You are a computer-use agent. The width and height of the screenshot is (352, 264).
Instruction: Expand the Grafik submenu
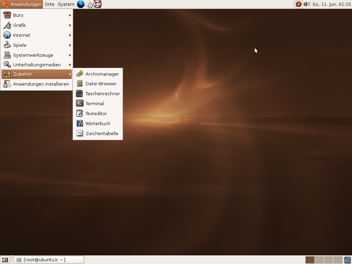[x=36, y=25]
